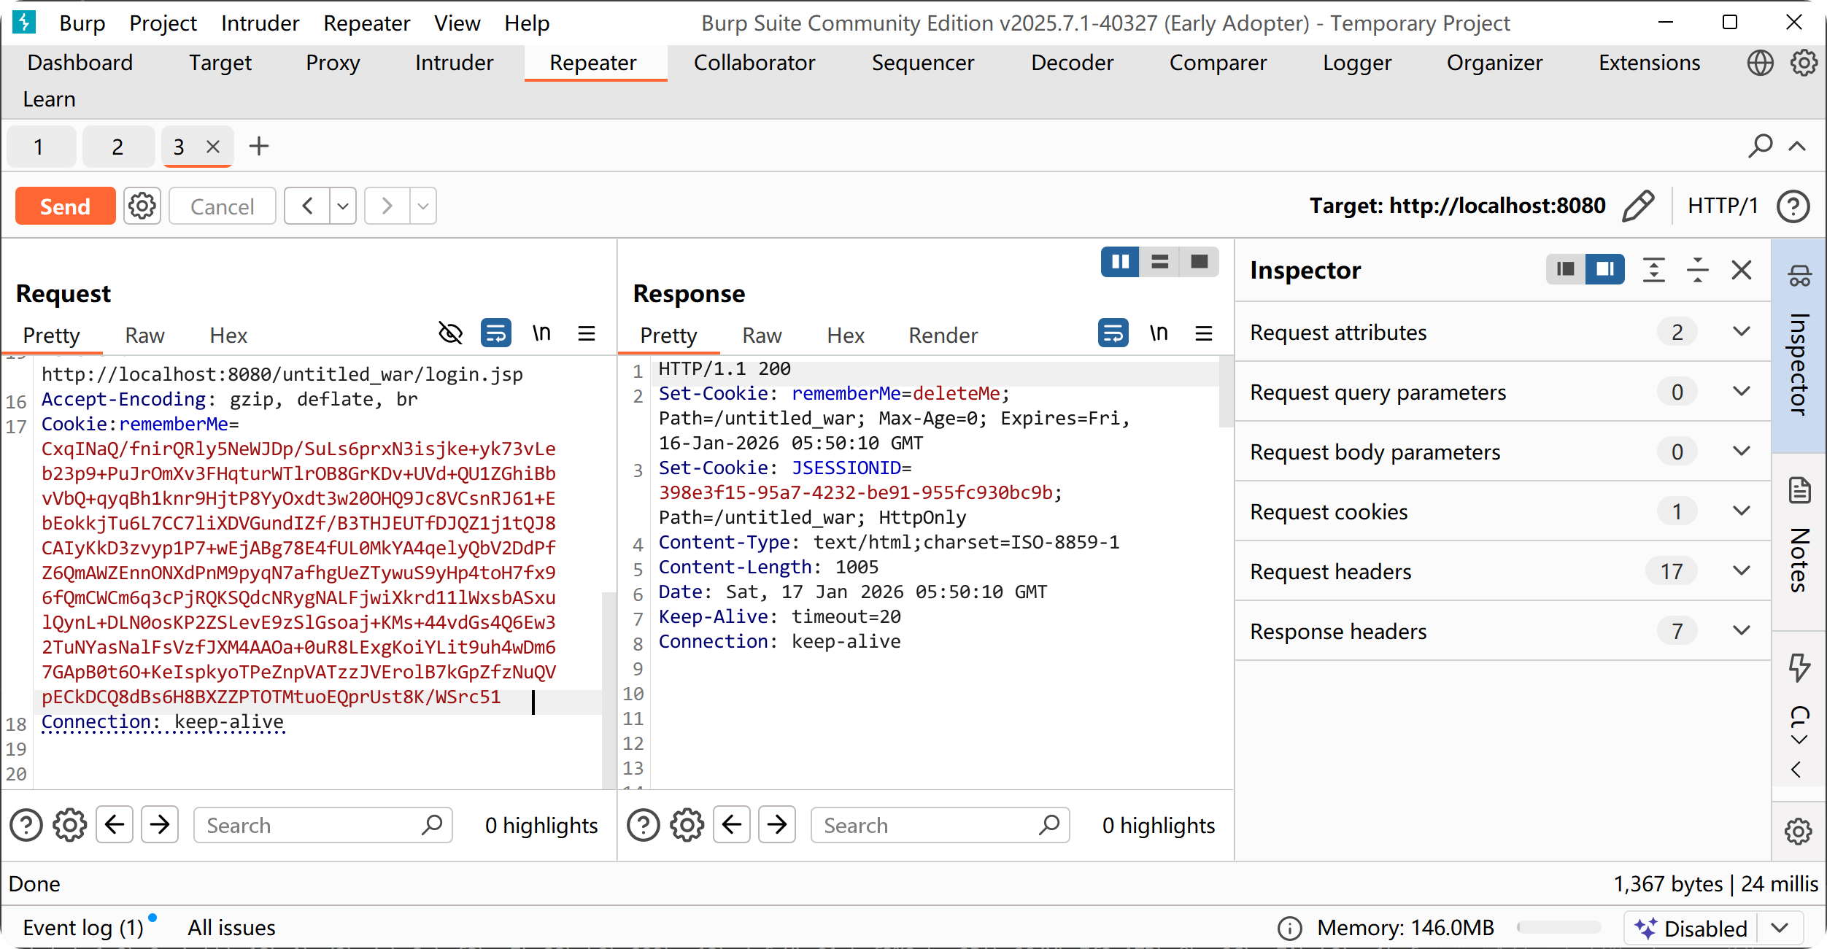Image resolution: width=1827 pixels, height=949 pixels.
Task: Toggle word wrap in the Request editor
Action: 496,333
